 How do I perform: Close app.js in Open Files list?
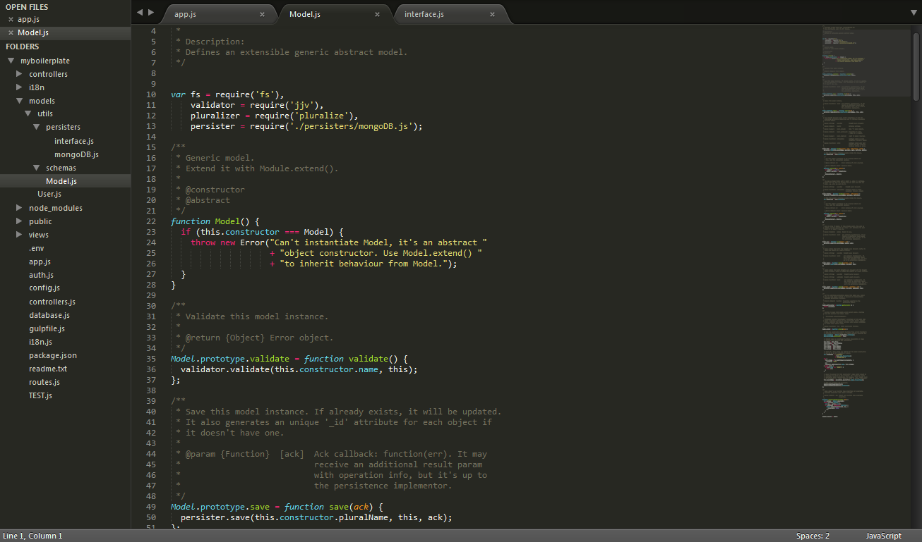pyautogui.click(x=11, y=19)
